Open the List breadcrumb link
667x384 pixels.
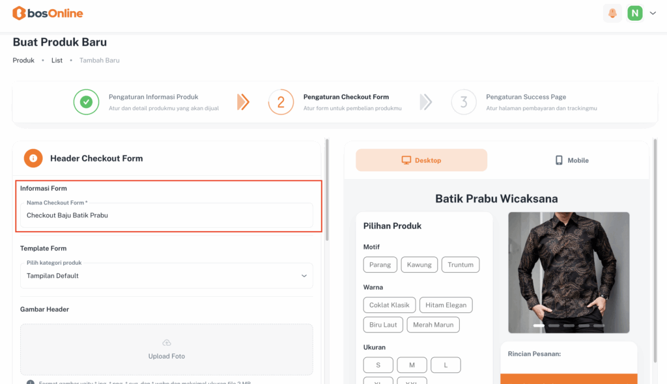coord(57,61)
